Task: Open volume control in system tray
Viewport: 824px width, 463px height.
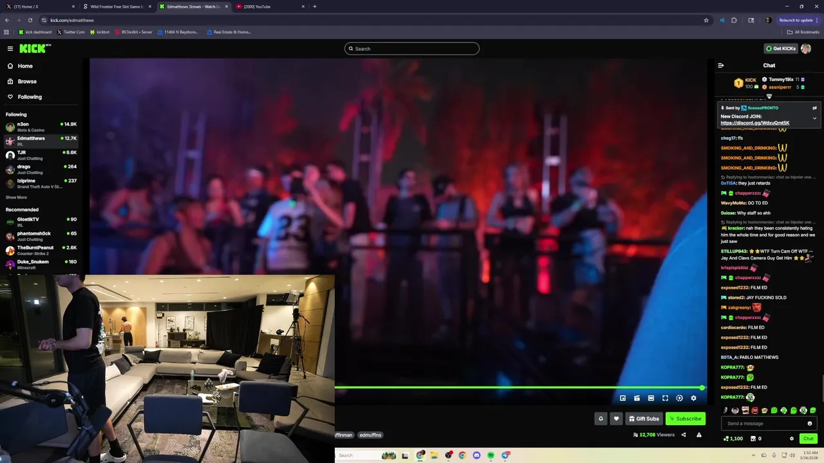Action: [792, 455]
